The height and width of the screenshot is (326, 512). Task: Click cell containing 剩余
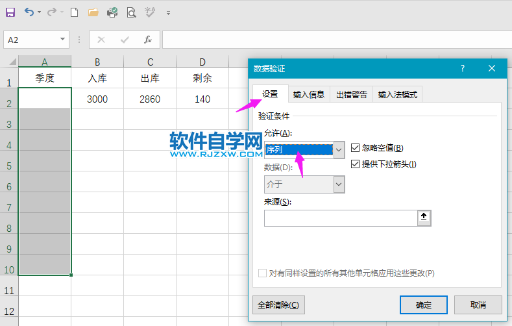(202, 78)
